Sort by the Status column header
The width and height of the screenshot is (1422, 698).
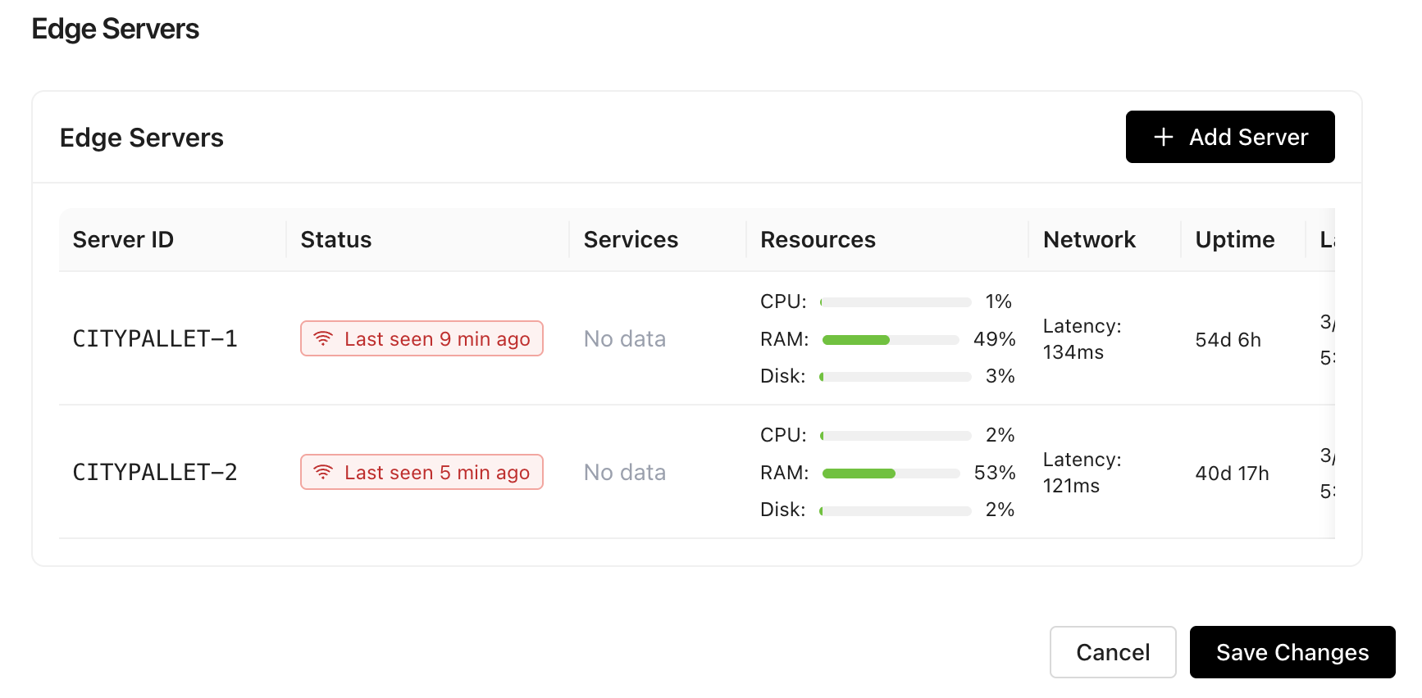click(335, 239)
